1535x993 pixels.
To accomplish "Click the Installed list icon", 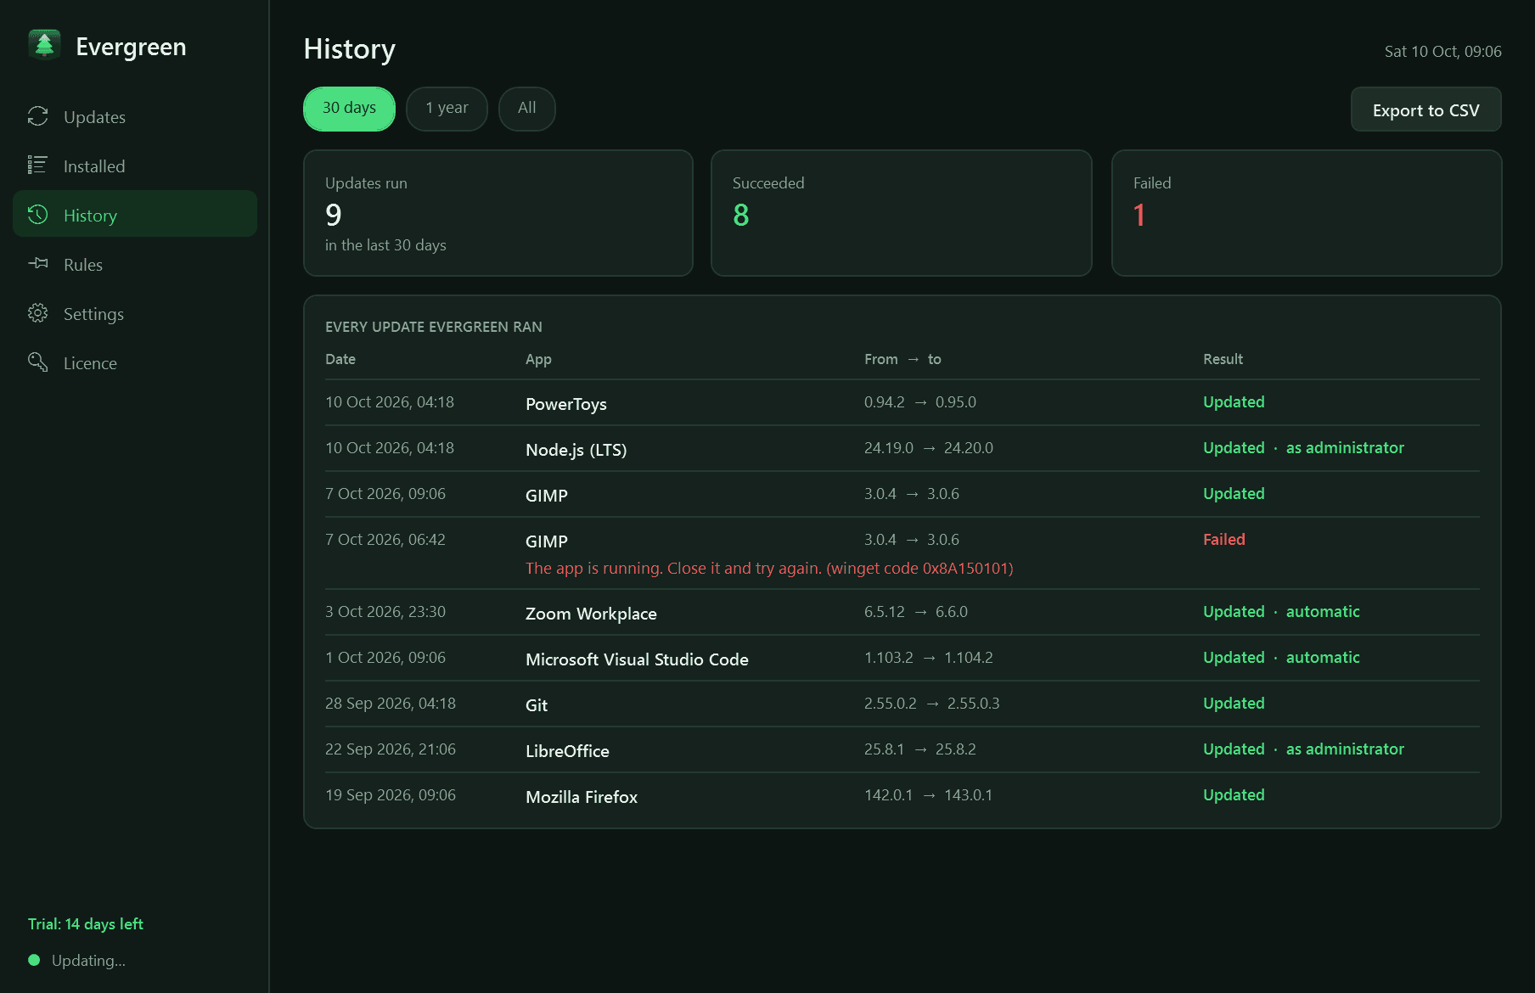I will pos(37,165).
